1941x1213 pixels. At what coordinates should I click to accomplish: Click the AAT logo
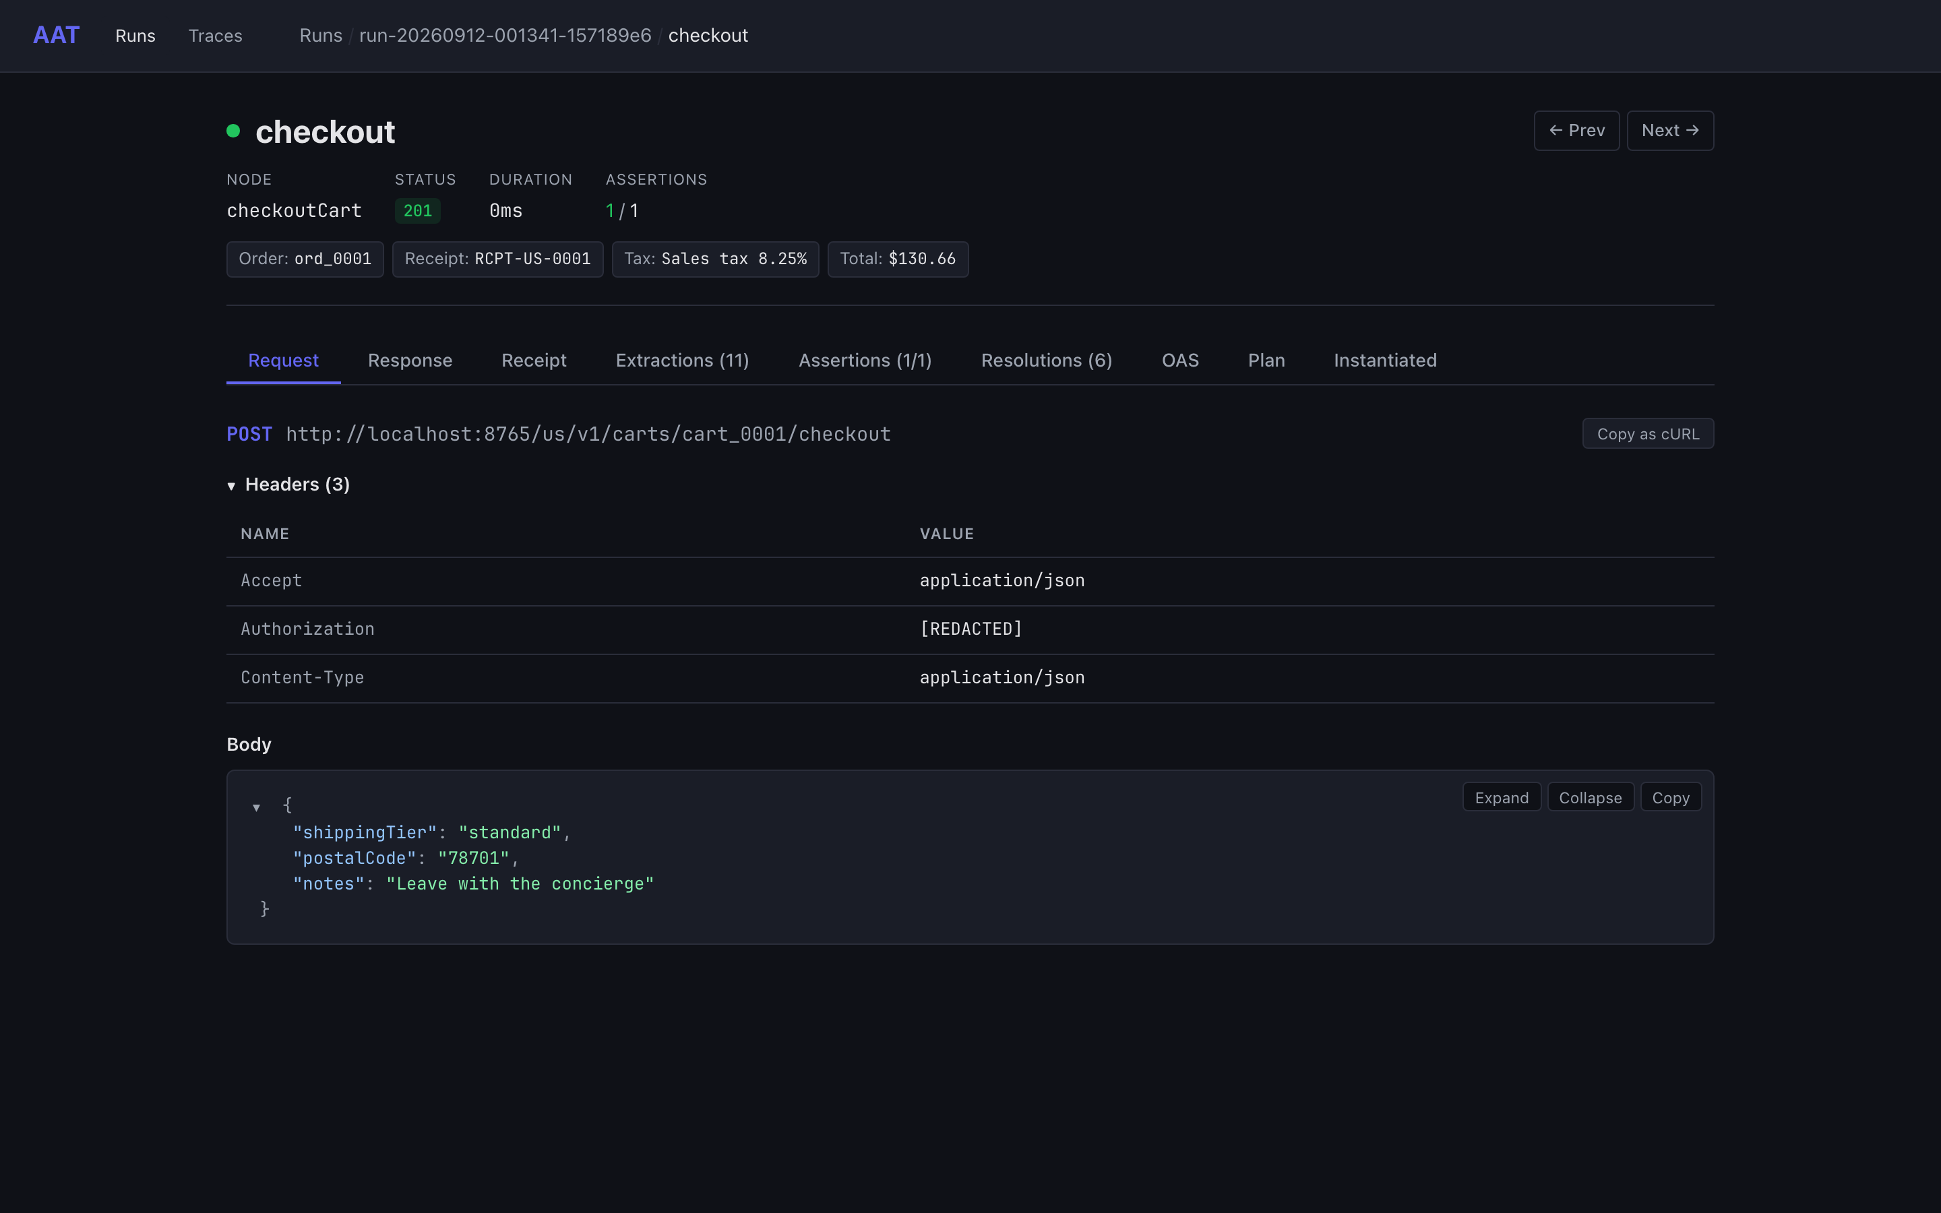pos(56,35)
